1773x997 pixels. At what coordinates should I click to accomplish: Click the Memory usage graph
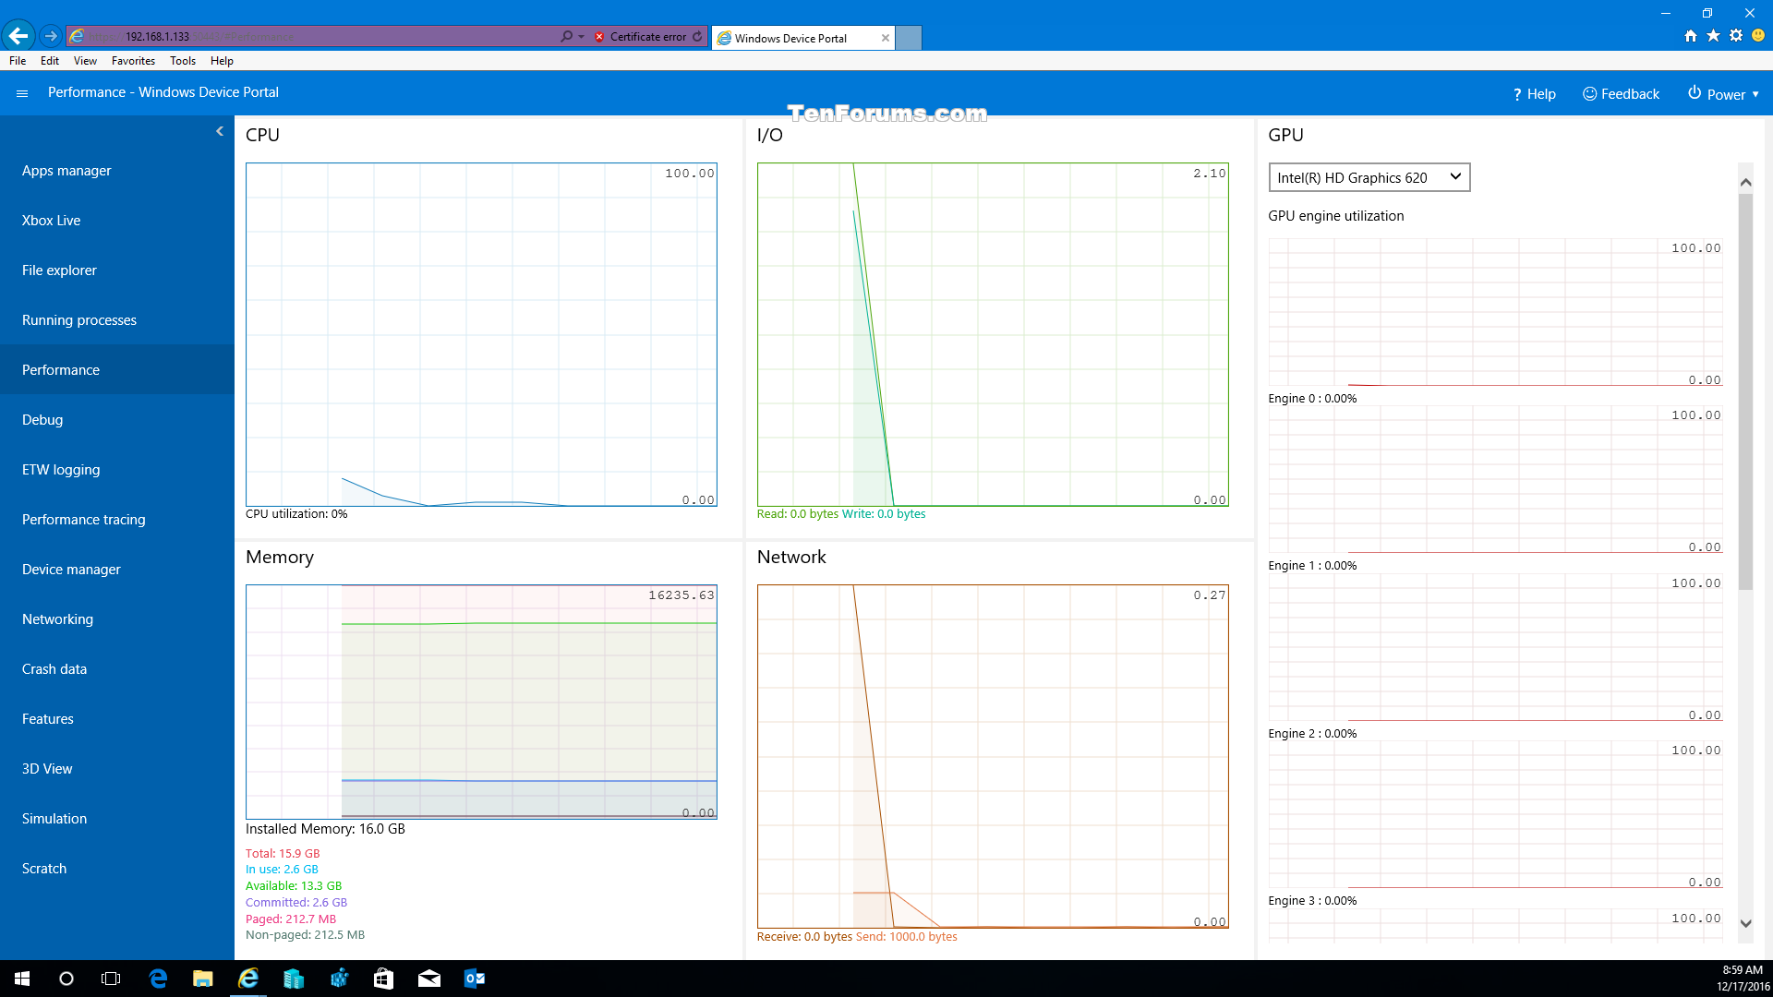[481, 702]
